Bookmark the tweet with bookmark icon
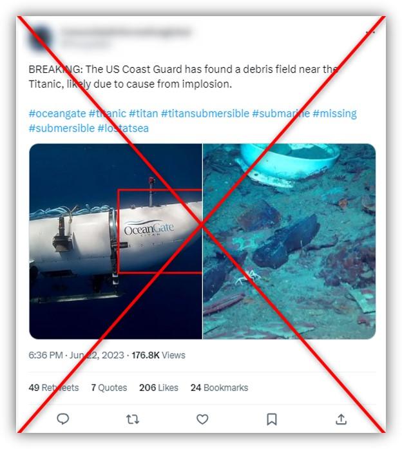This screenshot has width=402, height=449. point(272,419)
